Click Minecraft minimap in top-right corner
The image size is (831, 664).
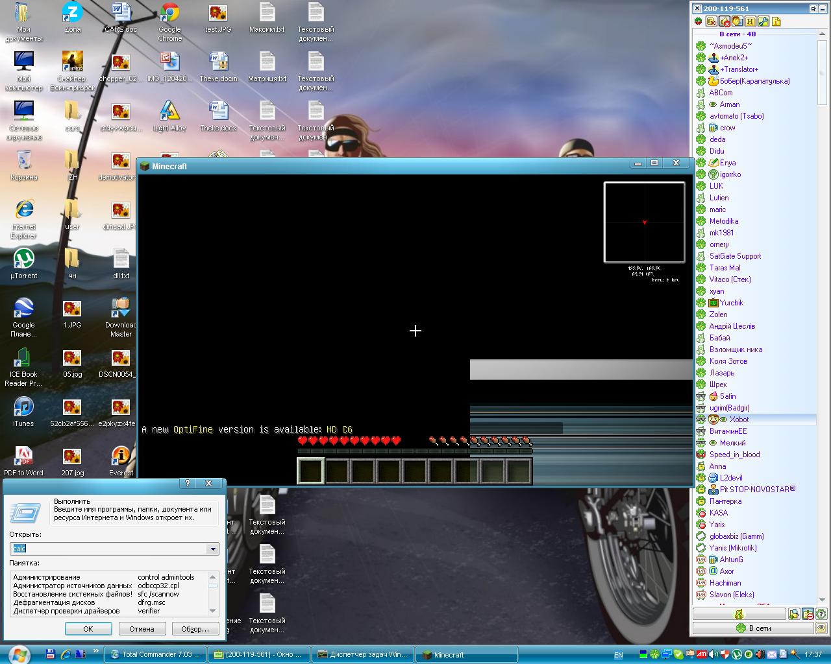(644, 222)
